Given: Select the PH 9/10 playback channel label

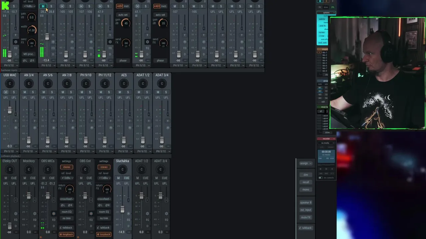Looking at the screenshot, I should click(x=86, y=75).
